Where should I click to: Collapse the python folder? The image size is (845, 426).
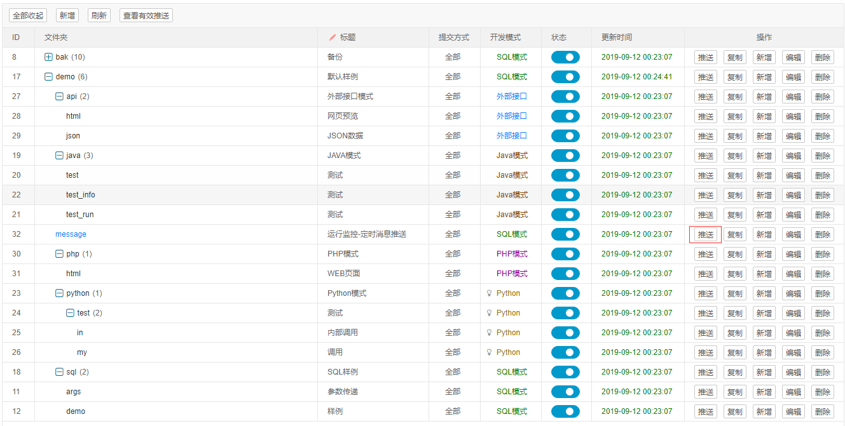click(59, 293)
